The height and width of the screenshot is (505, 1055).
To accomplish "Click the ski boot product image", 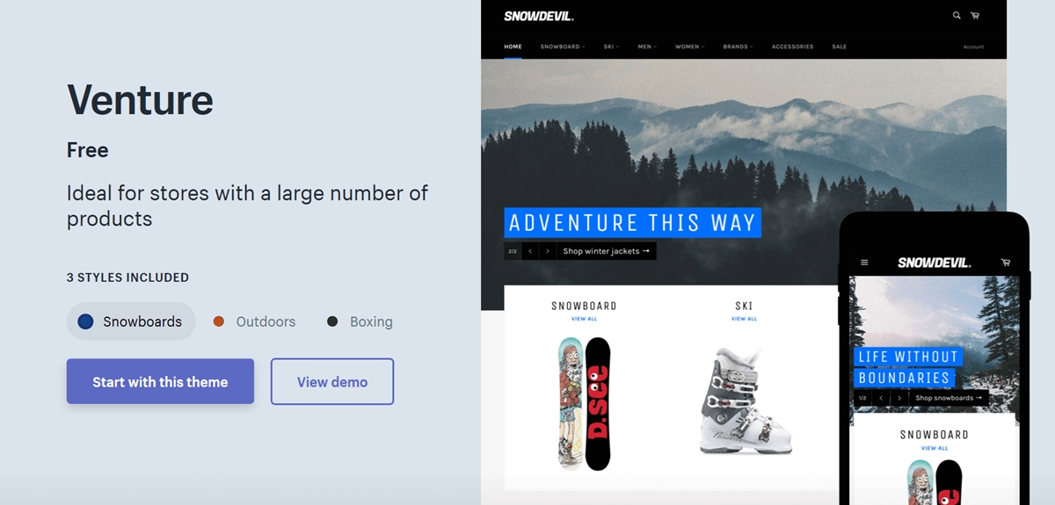I will coord(744,400).
